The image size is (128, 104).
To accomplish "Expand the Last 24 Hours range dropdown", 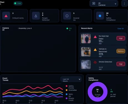I will coord(71,79).
